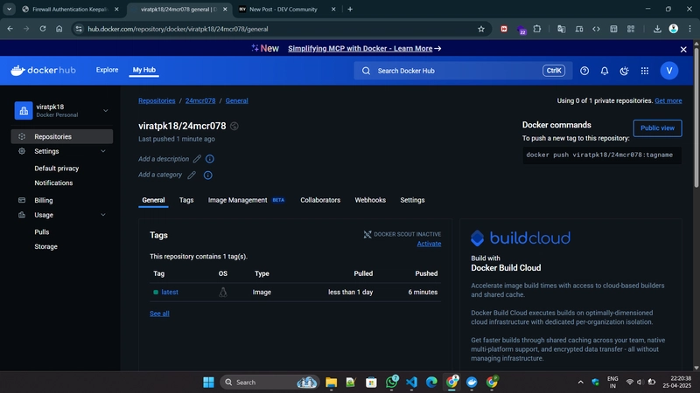Open the apps grid launcher icon

tap(645, 71)
